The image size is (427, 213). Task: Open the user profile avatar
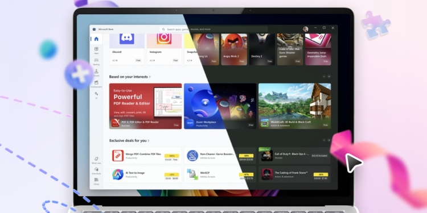tap(306, 29)
